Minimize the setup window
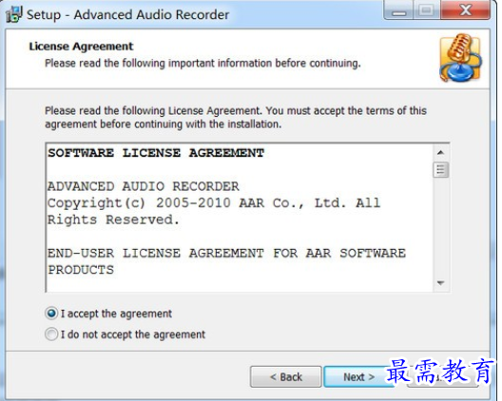The height and width of the screenshot is (401, 502). pos(399,10)
